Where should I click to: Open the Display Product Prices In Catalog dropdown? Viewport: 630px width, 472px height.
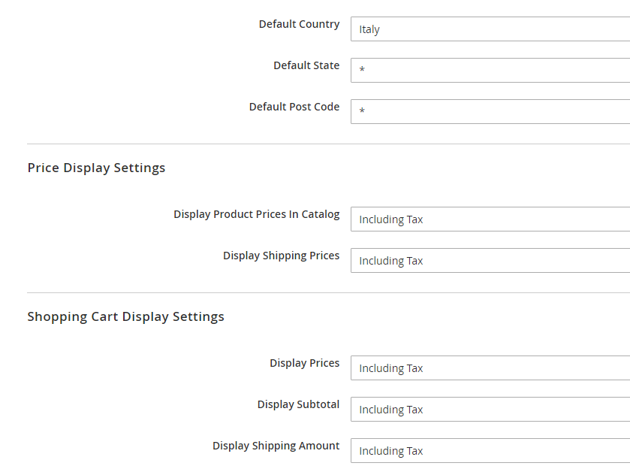(x=488, y=219)
